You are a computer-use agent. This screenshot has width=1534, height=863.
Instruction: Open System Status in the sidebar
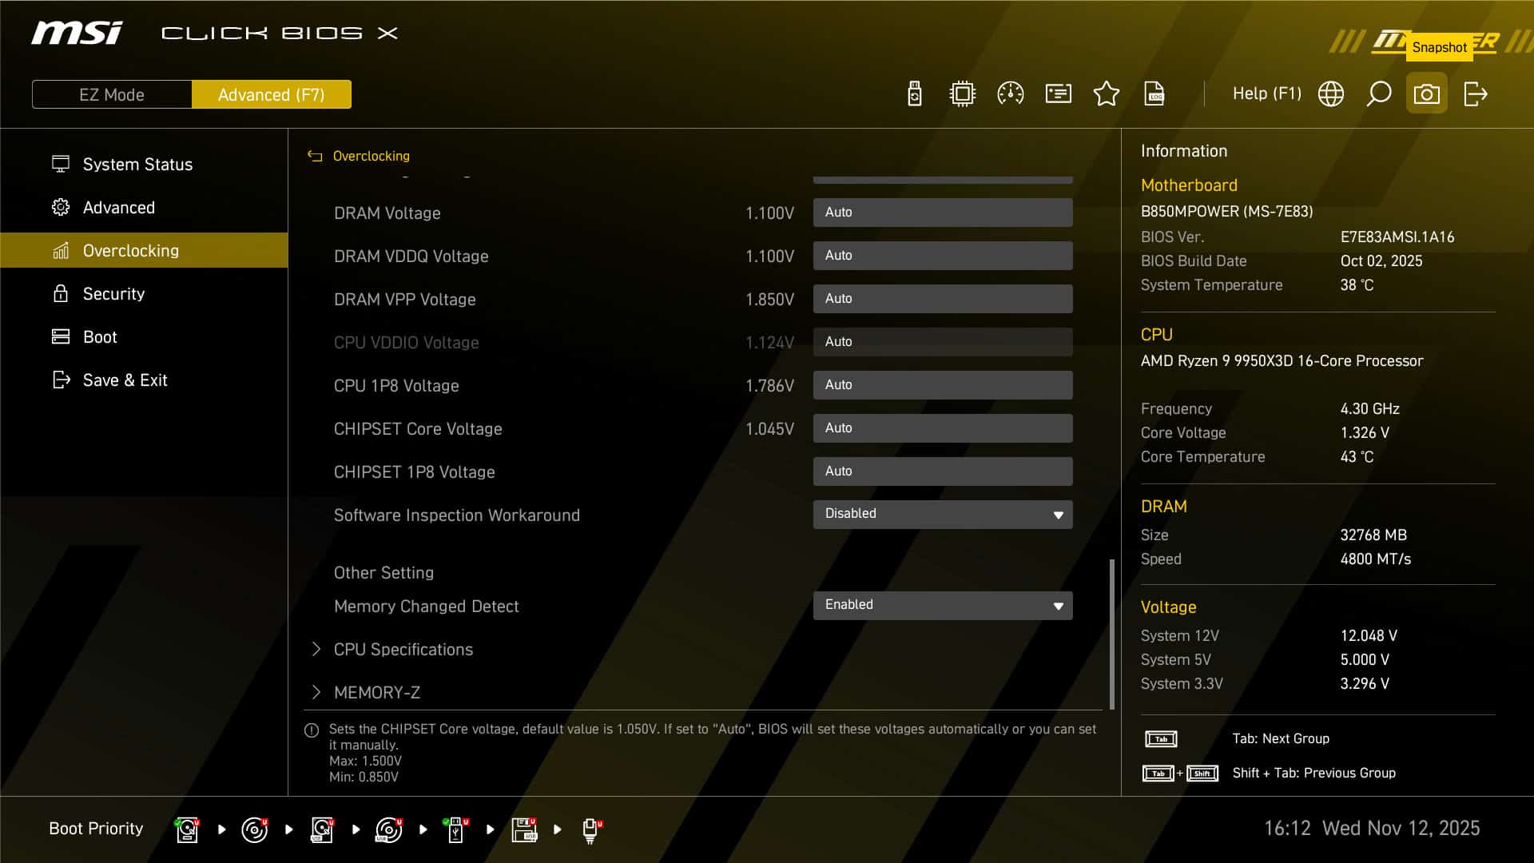[x=144, y=164]
